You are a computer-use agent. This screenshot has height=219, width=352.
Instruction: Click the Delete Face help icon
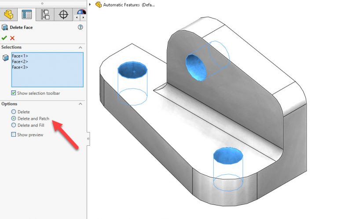tap(81, 27)
